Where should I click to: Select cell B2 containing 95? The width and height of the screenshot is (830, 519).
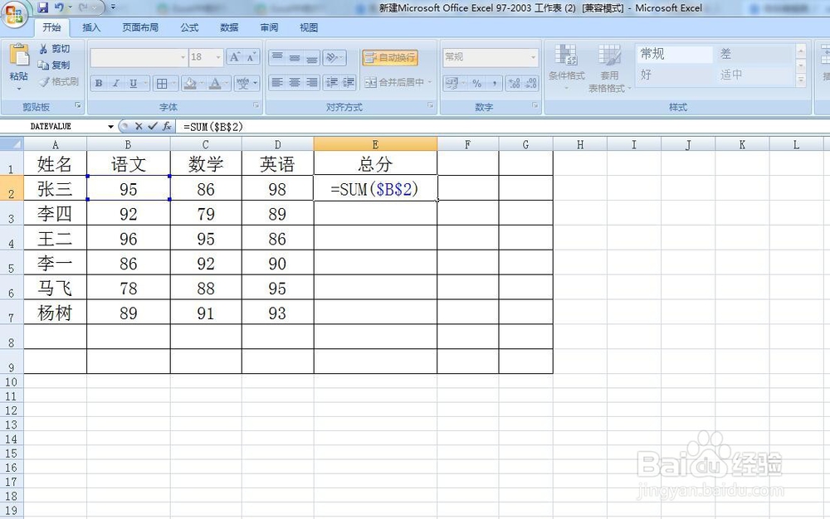(128, 188)
